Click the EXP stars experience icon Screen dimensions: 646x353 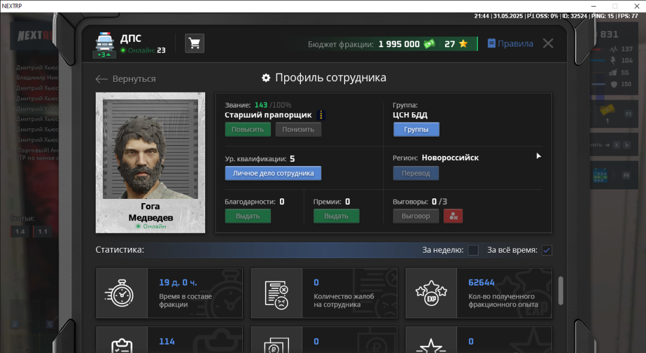(431, 293)
